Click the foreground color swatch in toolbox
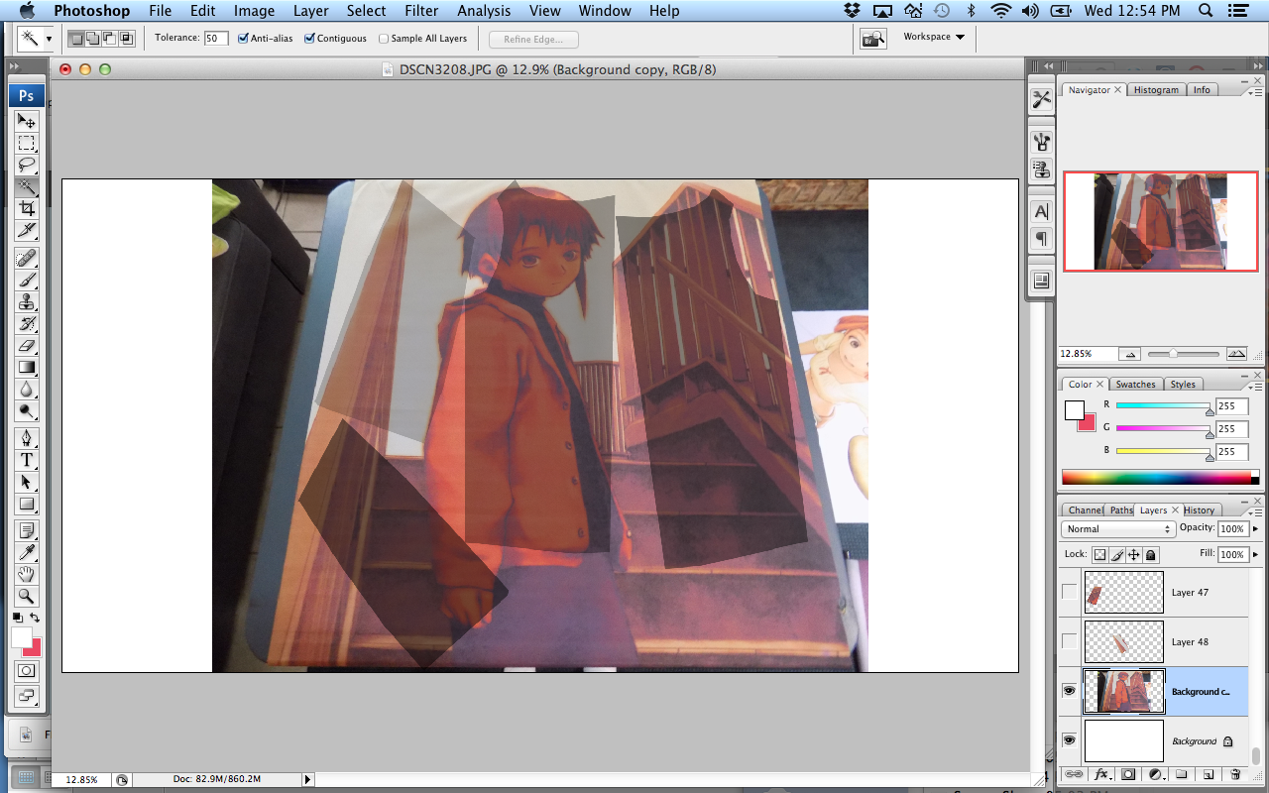This screenshot has width=1269, height=793. click(x=22, y=636)
